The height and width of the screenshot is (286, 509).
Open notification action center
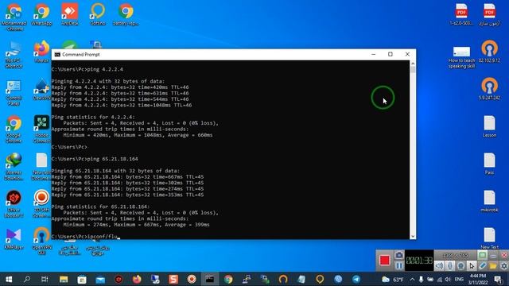point(498,279)
